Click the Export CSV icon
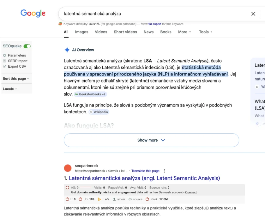 pos(4,66)
